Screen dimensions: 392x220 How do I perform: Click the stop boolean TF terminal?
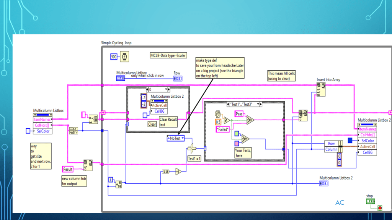pos(370,201)
